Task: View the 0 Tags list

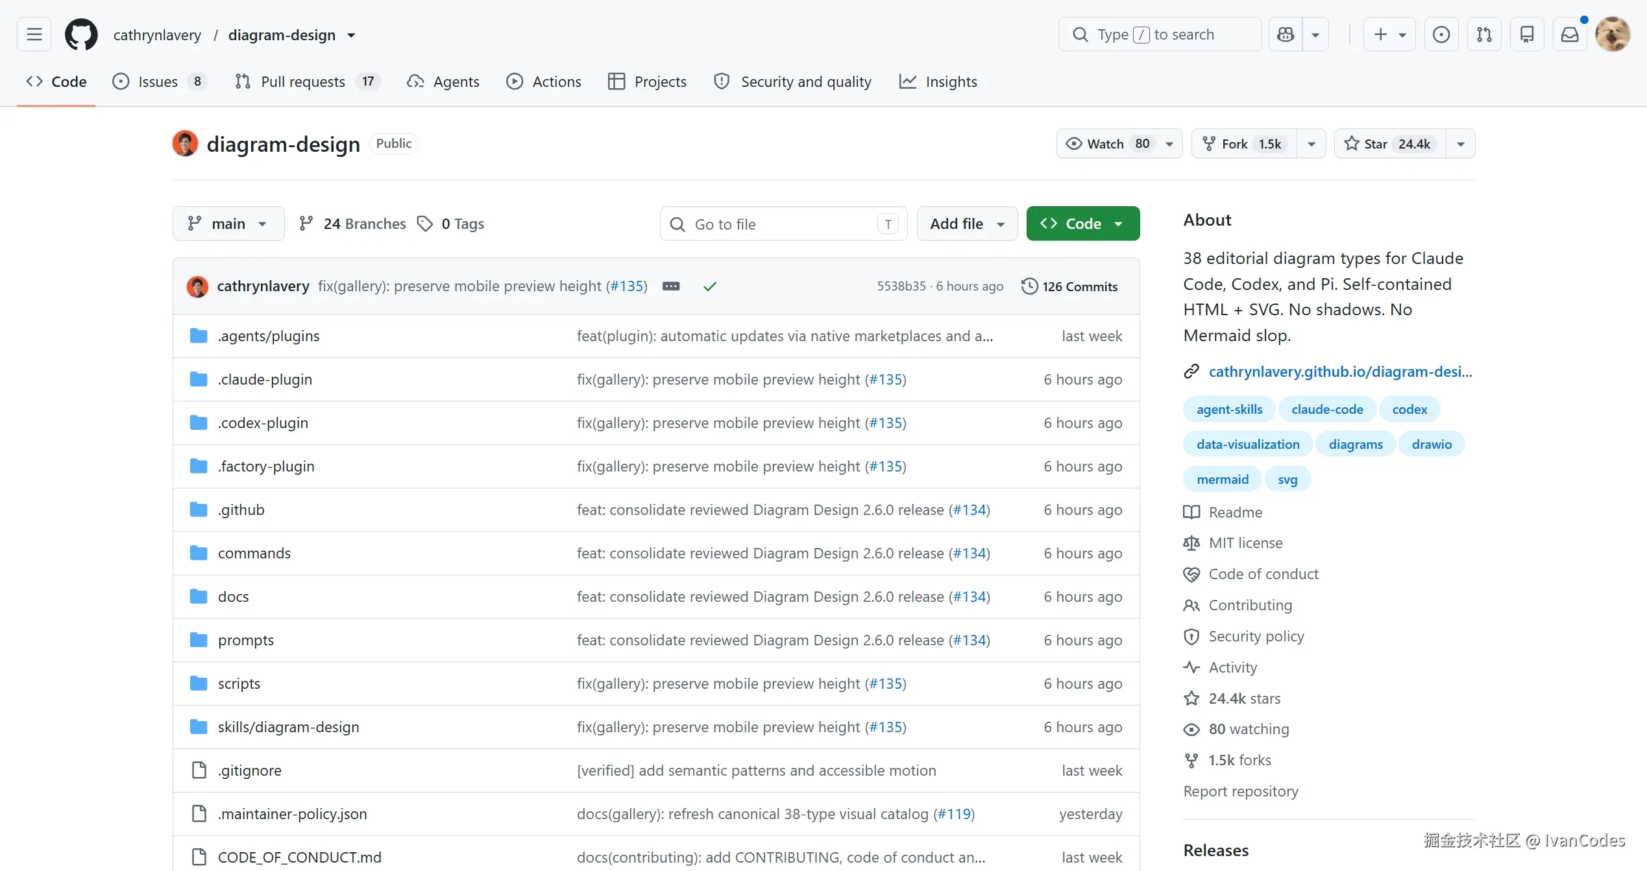Action: (x=451, y=224)
